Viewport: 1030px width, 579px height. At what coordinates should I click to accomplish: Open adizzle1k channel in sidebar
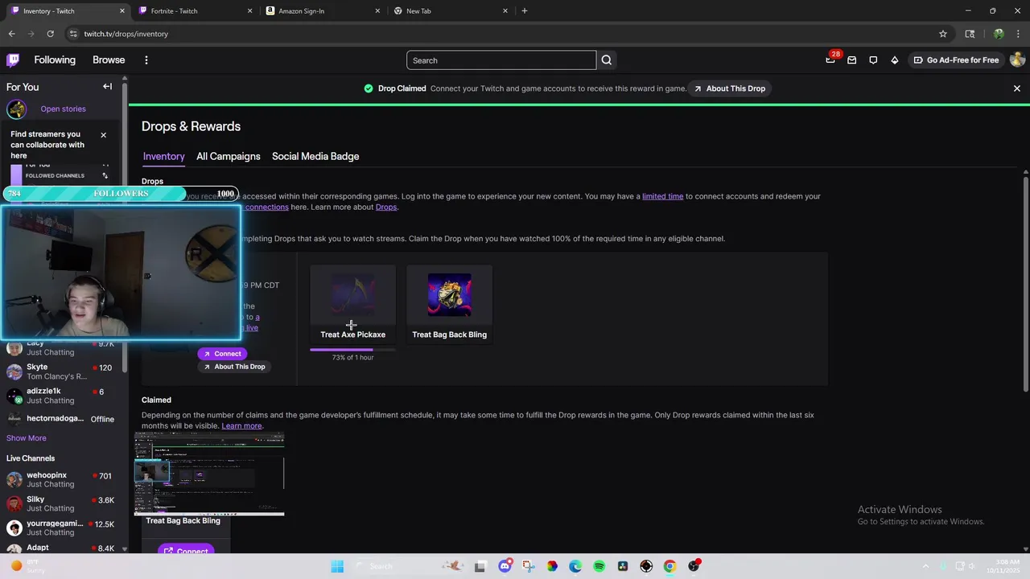pos(63,396)
